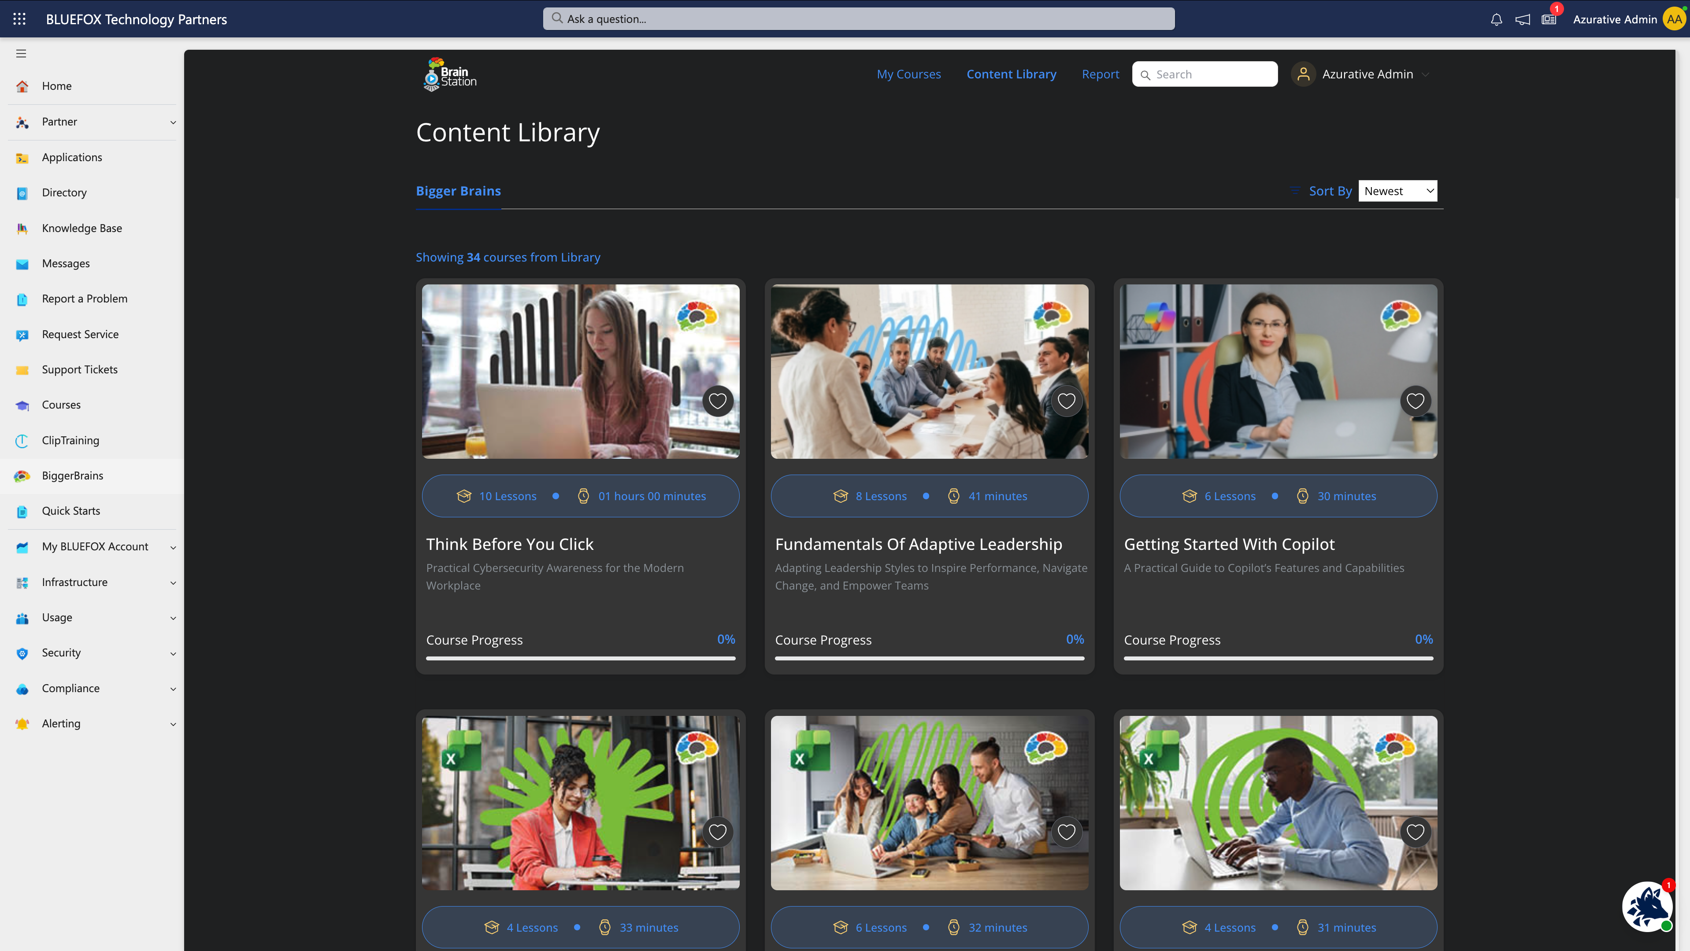Open Getting Started With Copilot course title
The height and width of the screenshot is (951, 1690).
tap(1229, 544)
